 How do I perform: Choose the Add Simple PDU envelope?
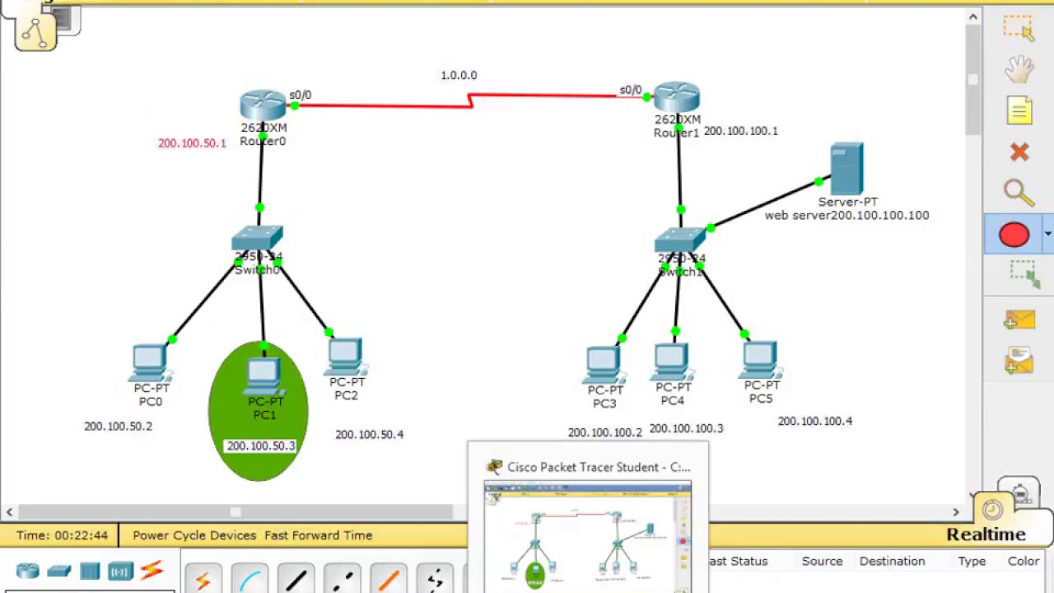click(x=1019, y=321)
